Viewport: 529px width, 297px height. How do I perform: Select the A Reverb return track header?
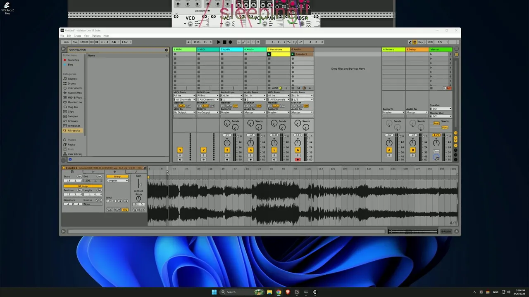pos(393,49)
